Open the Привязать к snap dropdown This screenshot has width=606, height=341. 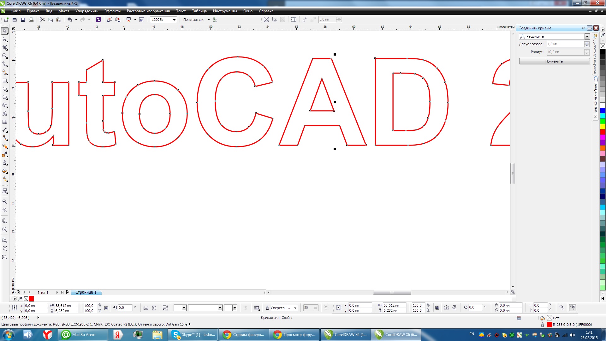209,20
